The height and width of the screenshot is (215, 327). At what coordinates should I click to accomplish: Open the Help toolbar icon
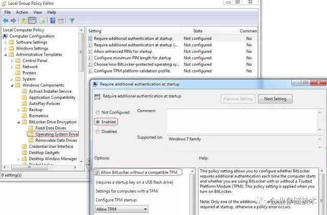53,20
